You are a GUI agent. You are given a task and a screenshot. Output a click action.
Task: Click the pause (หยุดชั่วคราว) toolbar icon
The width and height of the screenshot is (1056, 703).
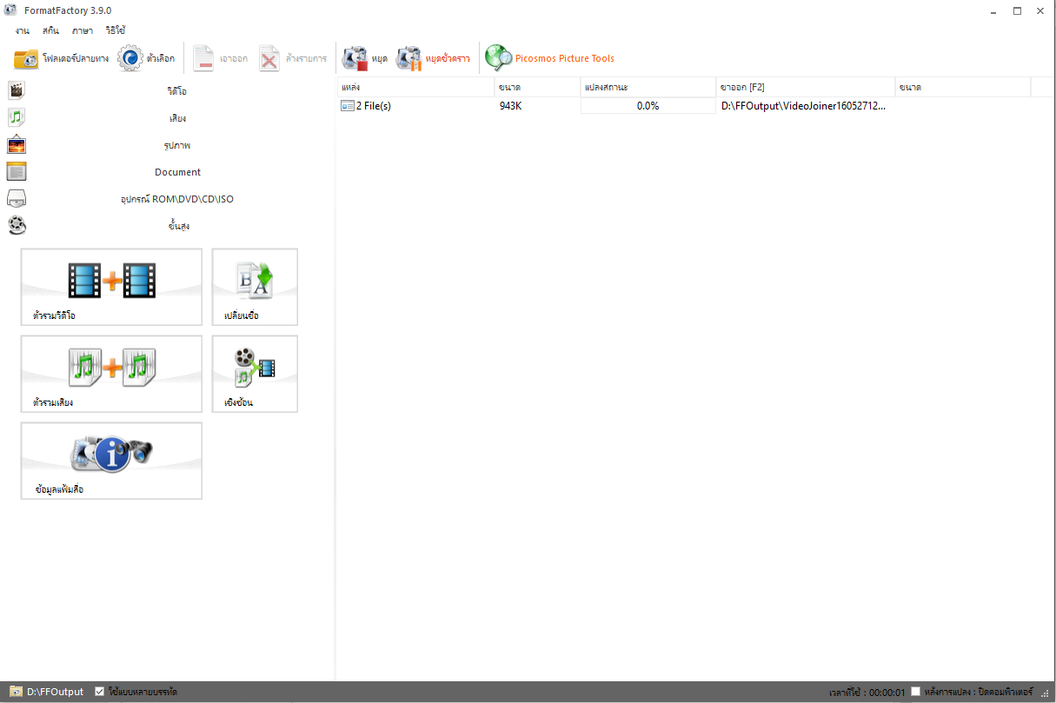pos(408,58)
